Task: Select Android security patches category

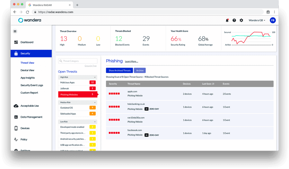Action: 78,139
